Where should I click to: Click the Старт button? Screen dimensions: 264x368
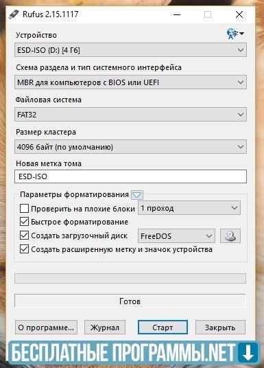point(163,327)
